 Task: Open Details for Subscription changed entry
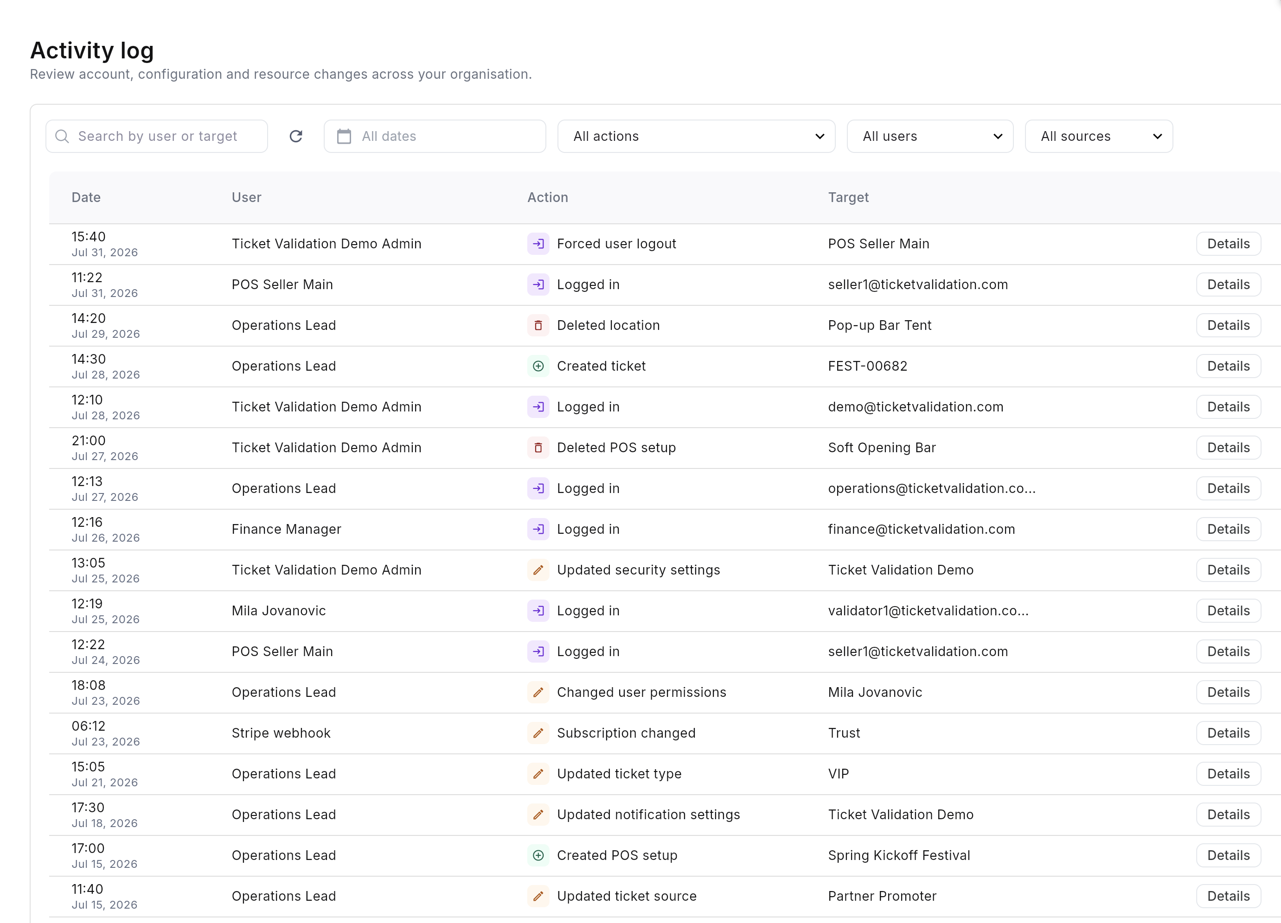tap(1228, 733)
